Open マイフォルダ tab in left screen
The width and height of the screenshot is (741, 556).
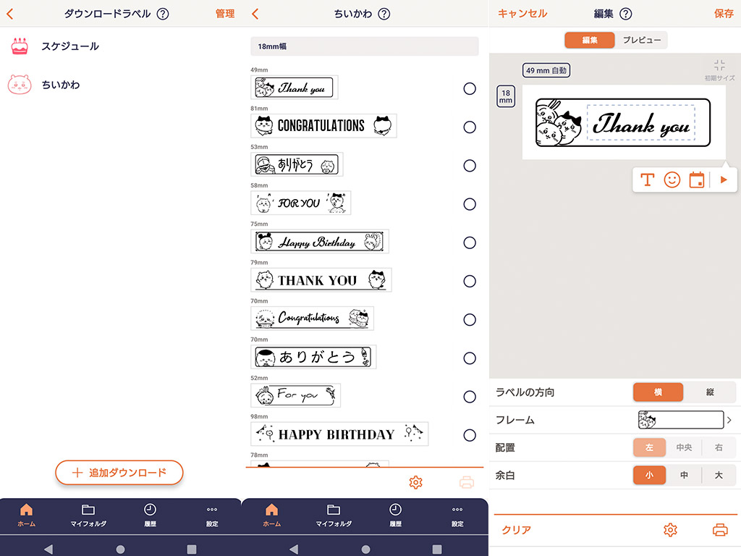tap(88, 515)
